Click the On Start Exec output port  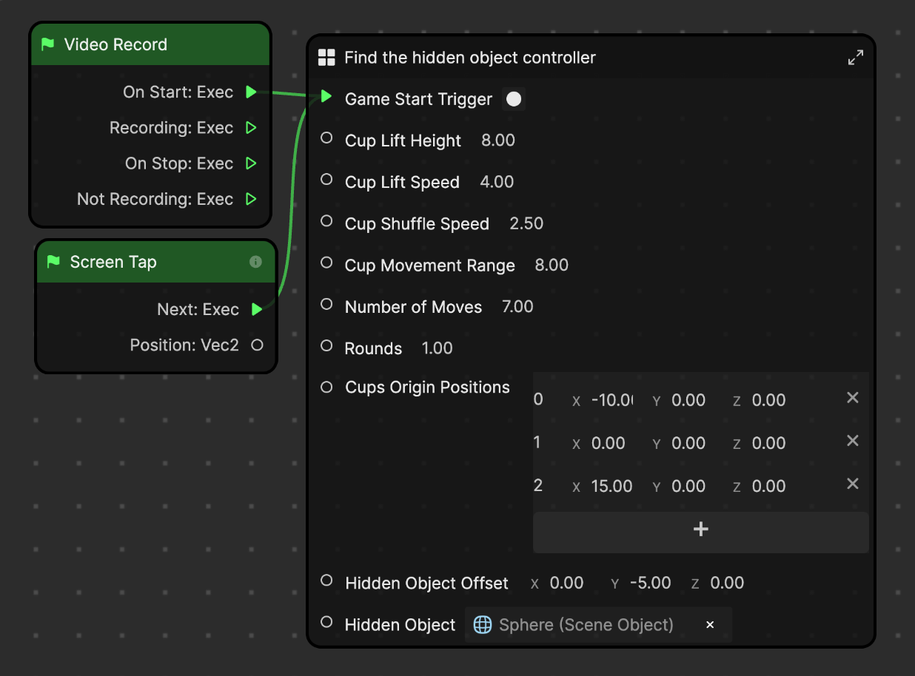(251, 92)
